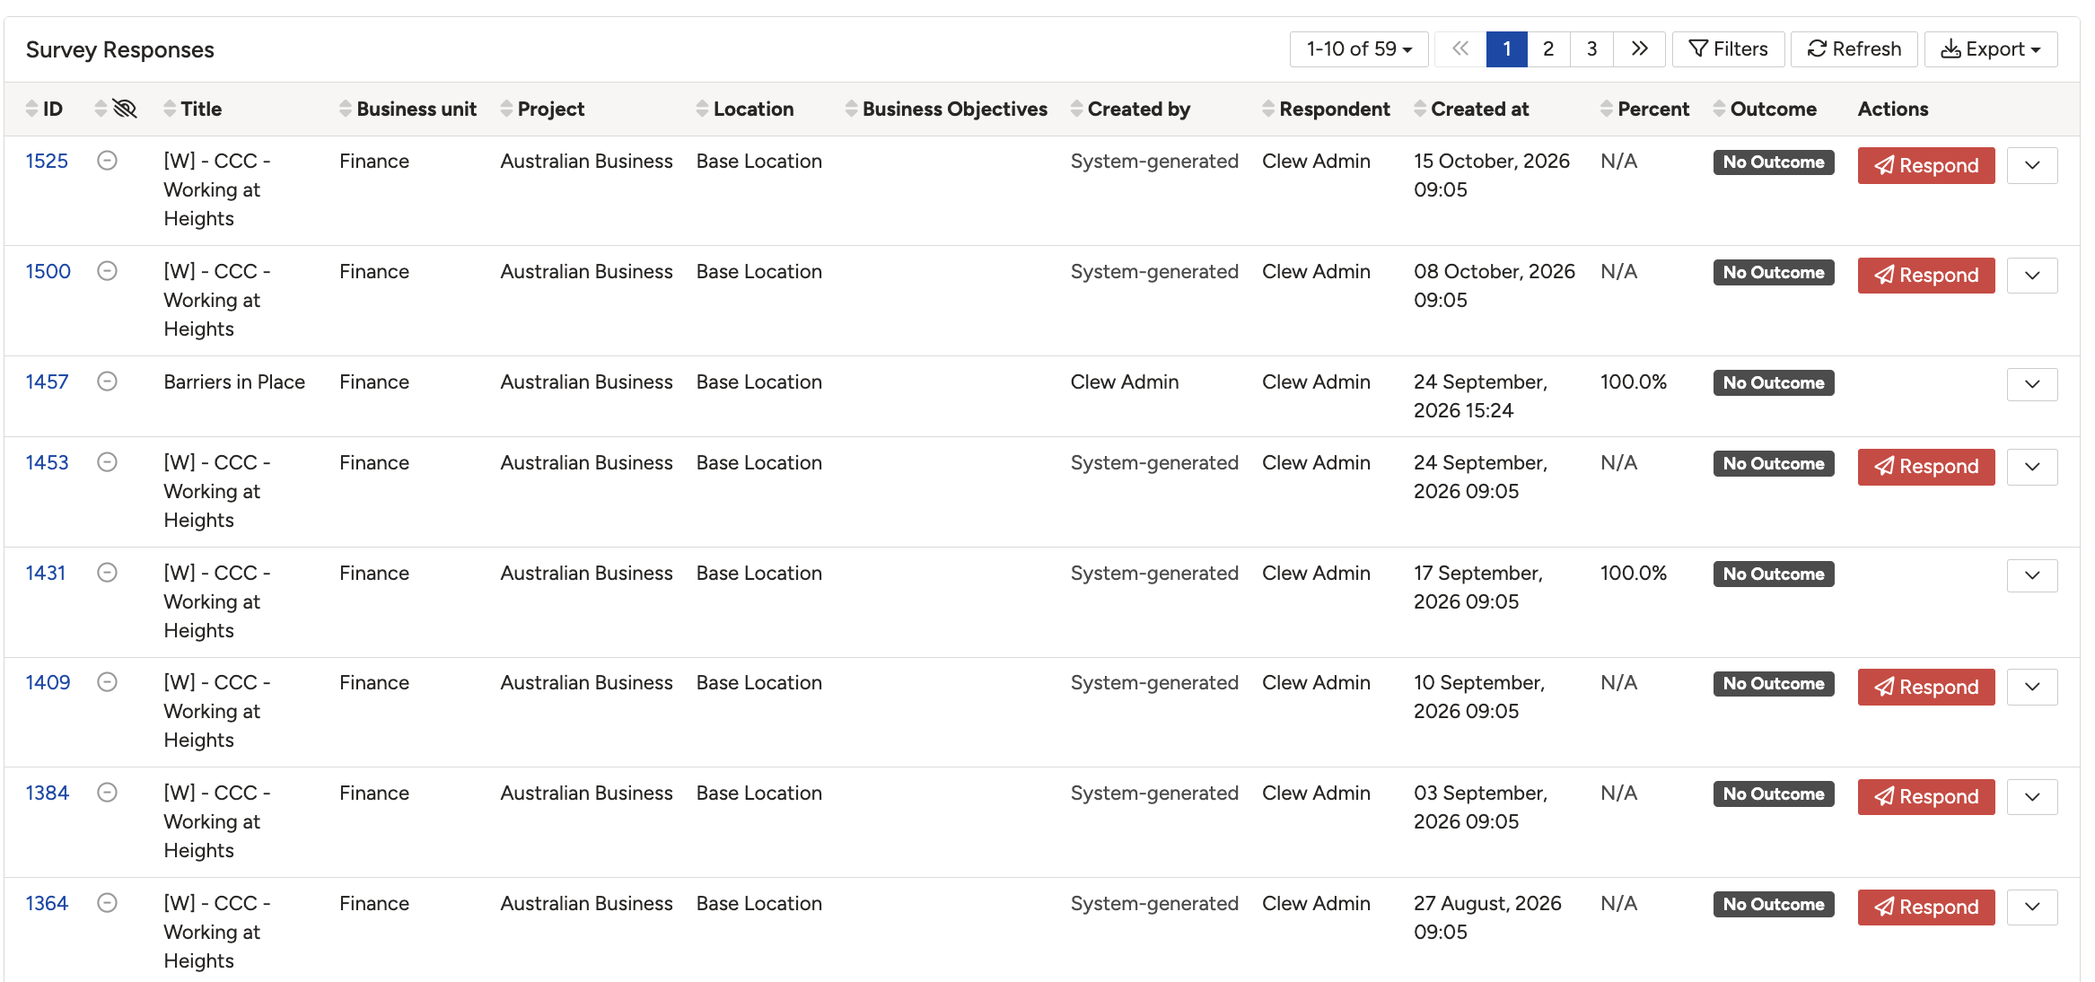Open survey response ID 1457 link
Image resolution: width=2095 pixels, height=982 pixels.
tap(47, 381)
